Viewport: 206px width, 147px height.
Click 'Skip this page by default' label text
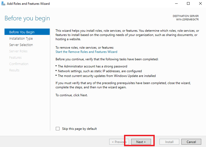(x=79, y=129)
